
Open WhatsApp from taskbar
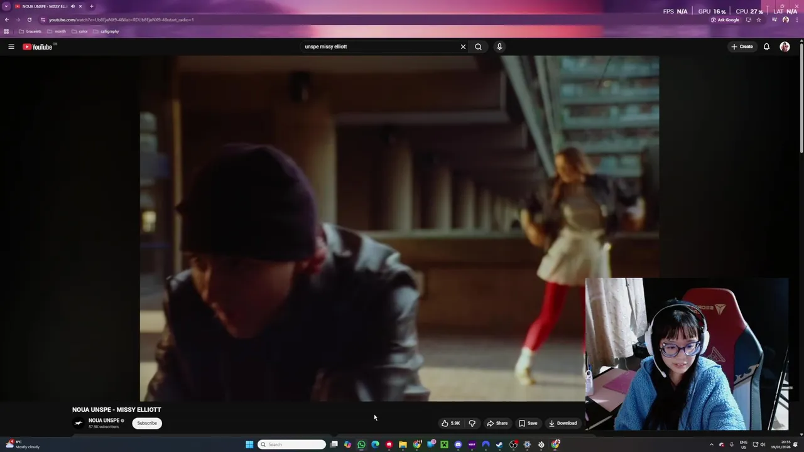point(361,444)
